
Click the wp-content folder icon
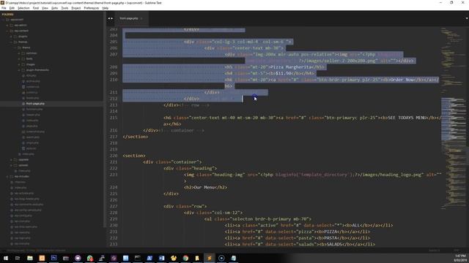point(12,31)
